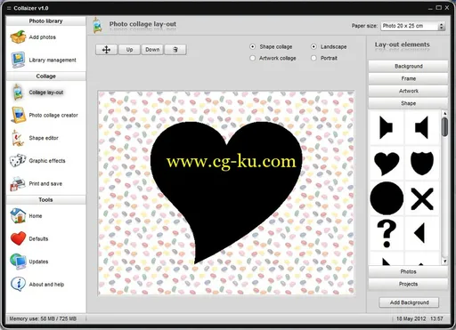This screenshot has width=456, height=330.
Task: Open Photo collage creator icon
Action: click(18, 115)
